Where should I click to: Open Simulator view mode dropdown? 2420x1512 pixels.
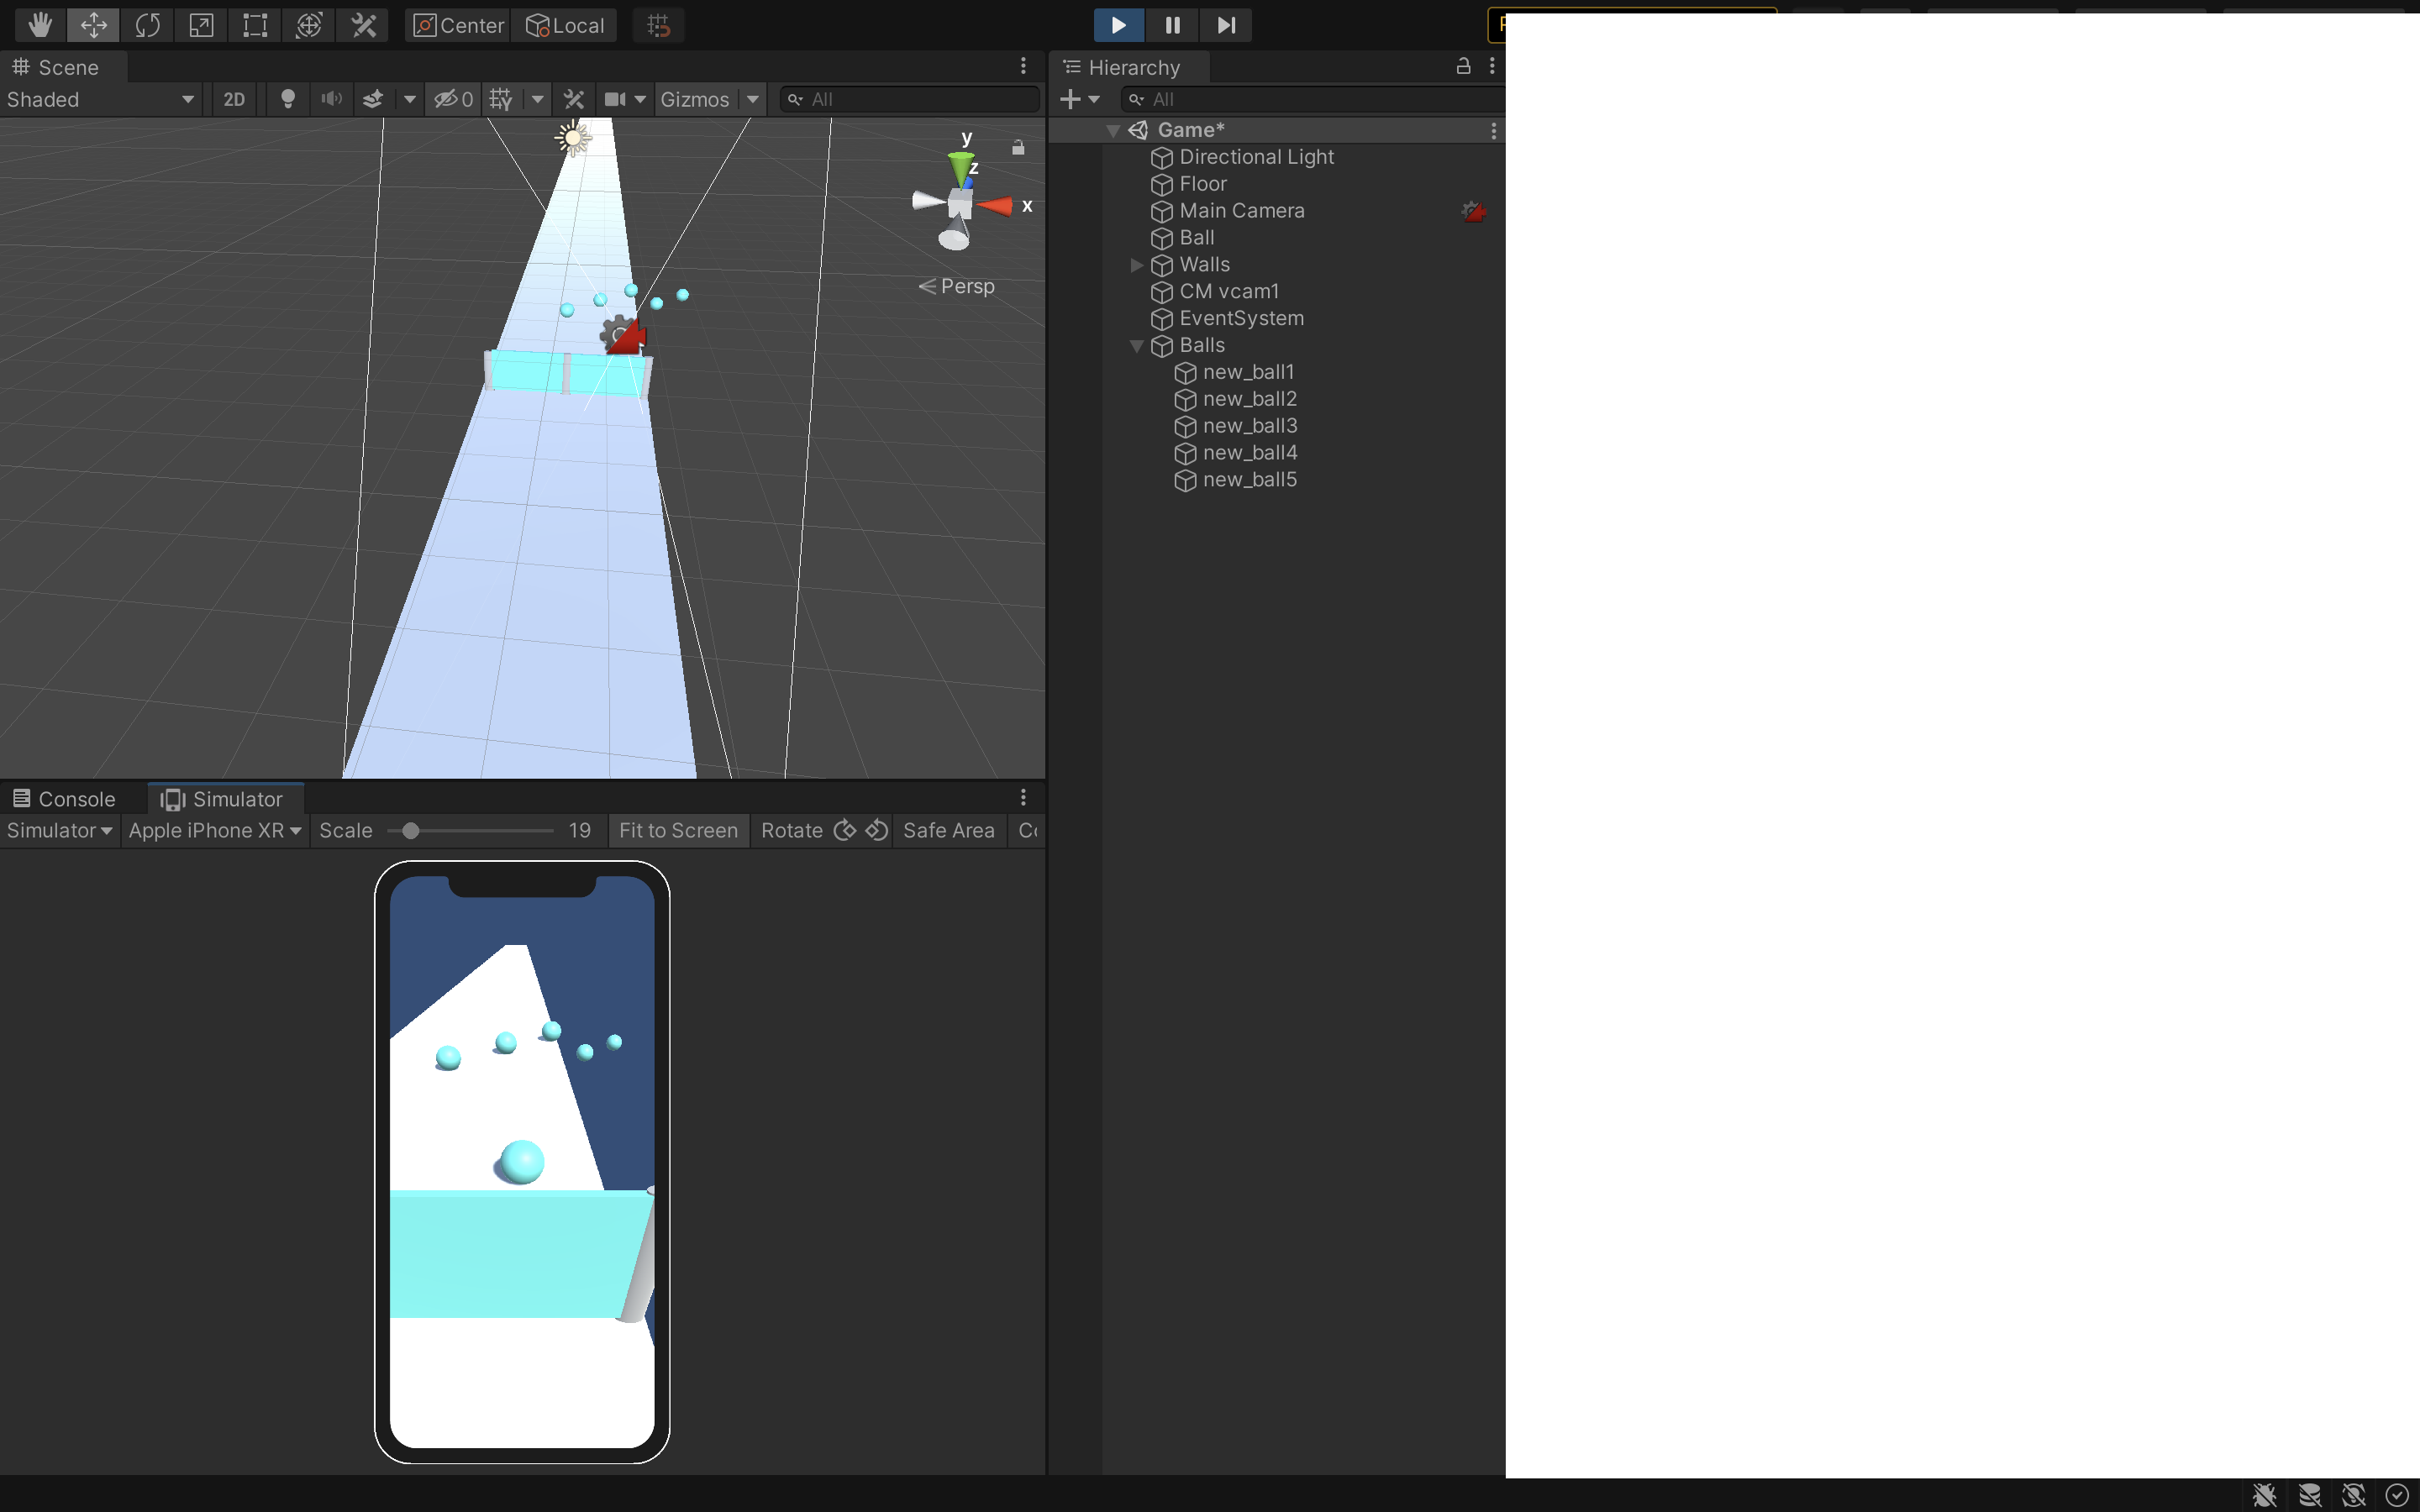pyautogui.click(x=59, y=830)
